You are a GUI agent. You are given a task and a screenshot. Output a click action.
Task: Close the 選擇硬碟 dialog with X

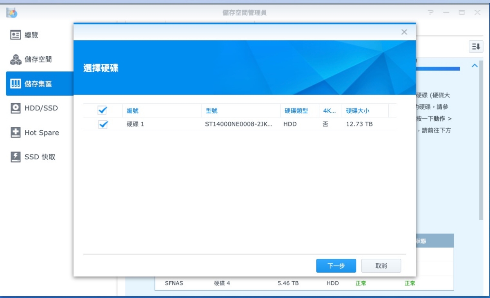pos(404,32)
